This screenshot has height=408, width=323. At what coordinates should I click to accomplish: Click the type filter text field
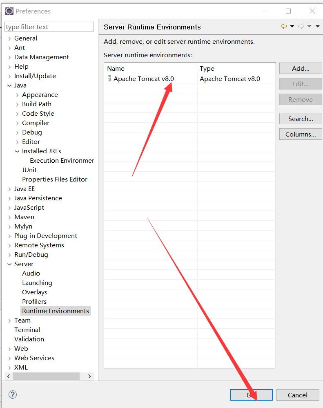[x=49, y=27]
